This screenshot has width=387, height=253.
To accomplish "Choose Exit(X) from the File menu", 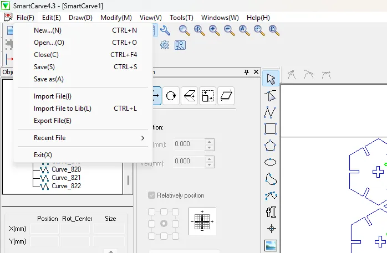I will click(83, 155).
